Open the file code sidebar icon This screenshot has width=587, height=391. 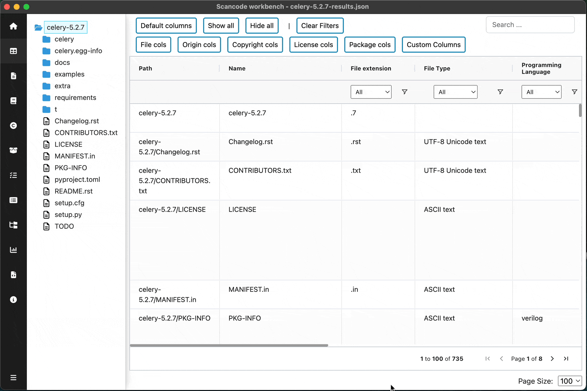(13, 275)
